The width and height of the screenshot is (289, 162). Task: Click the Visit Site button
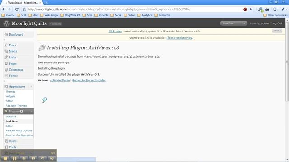[56, 24]
